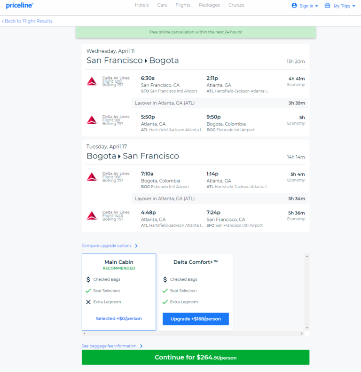Click the chevron after See baggage fee information
The height and width of the screenshot is (372, 361).
[141, 346]
